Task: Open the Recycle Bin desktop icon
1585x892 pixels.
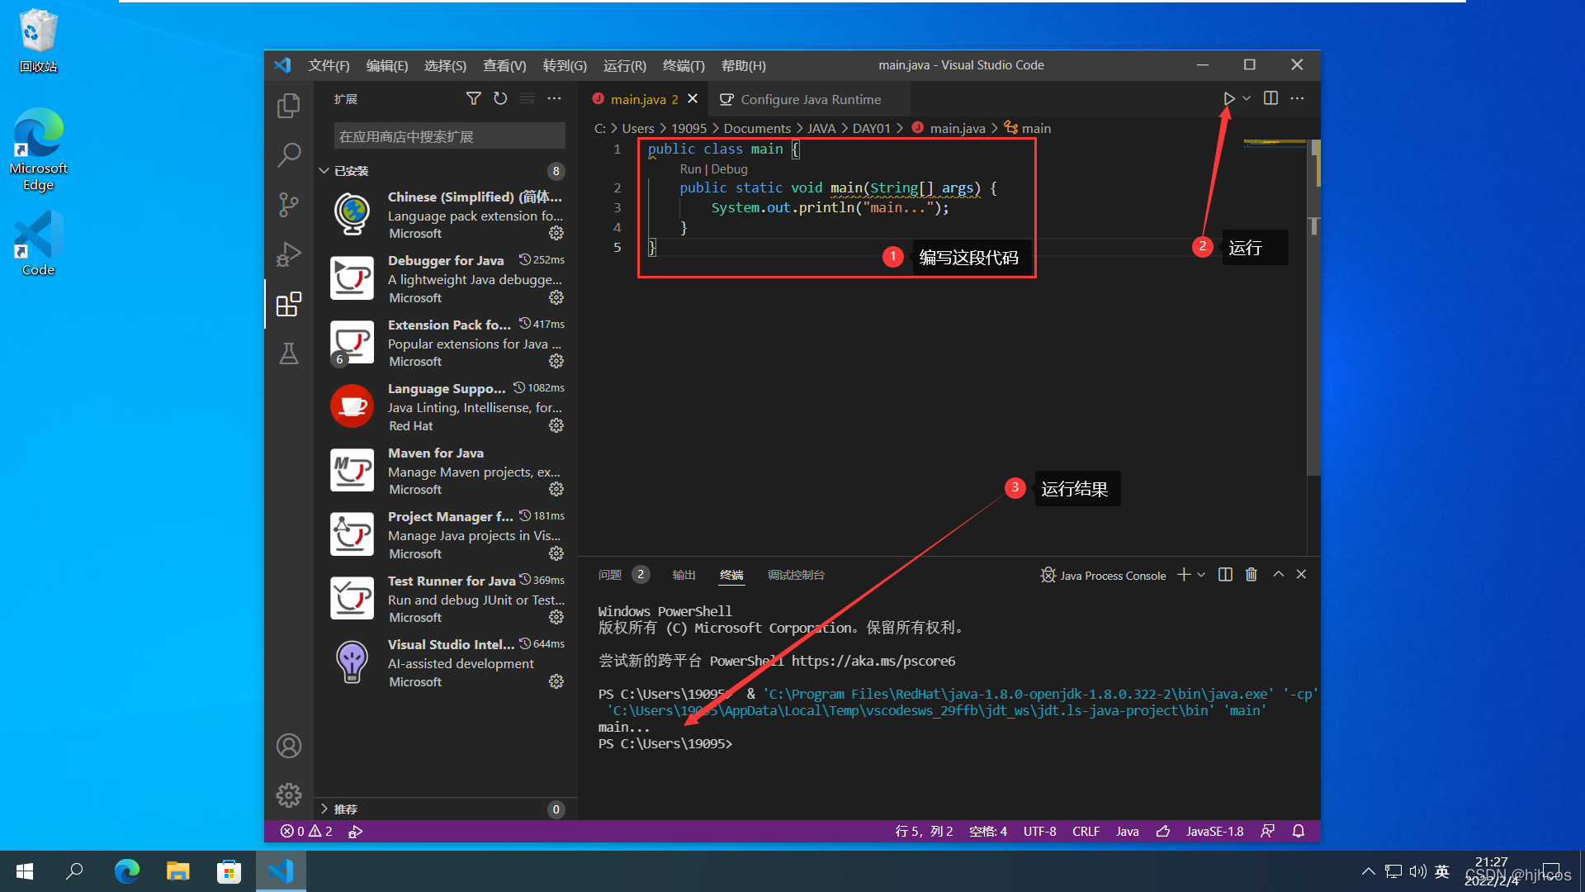Action: point(38,40)
